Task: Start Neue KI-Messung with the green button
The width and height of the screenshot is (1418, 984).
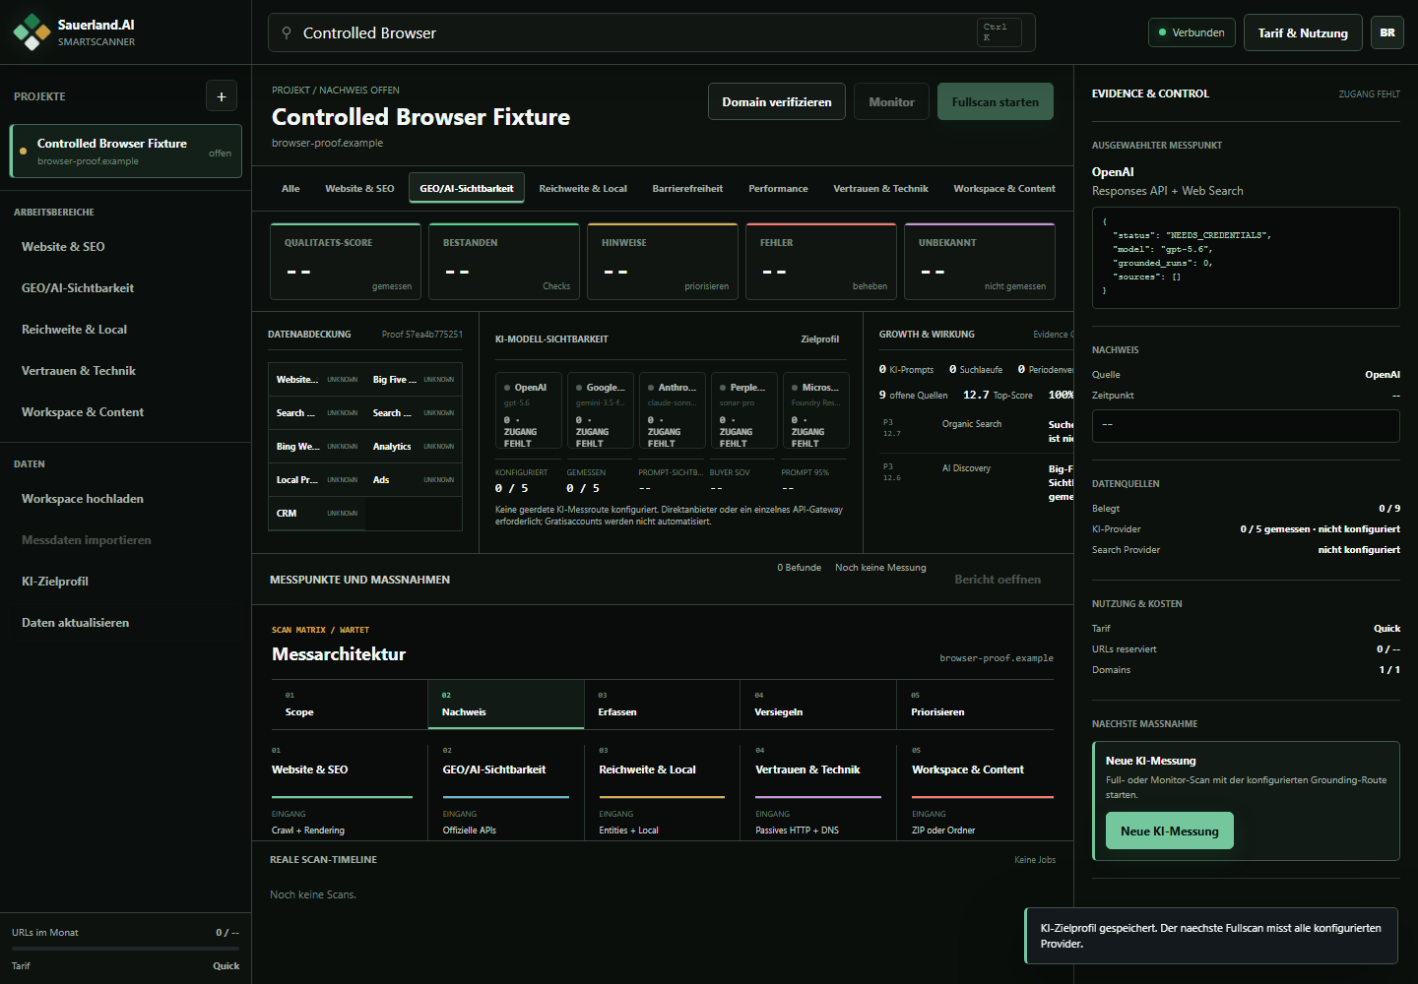Action: [x=1169, y=831]
